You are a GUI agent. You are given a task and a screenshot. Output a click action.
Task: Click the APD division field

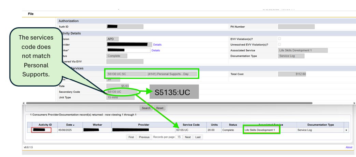112,39
